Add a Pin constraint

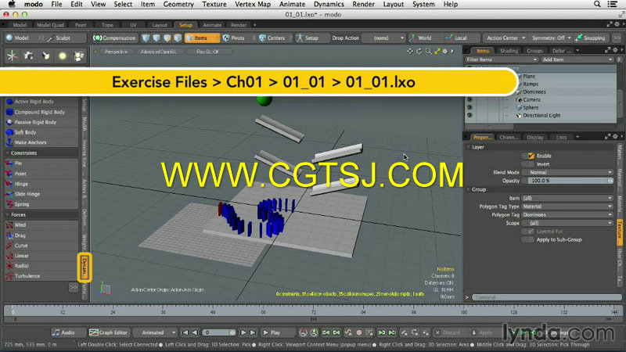click(x=41, y=163)
